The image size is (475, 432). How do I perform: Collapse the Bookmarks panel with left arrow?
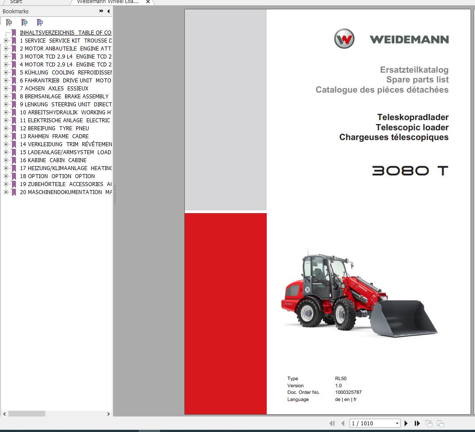click(x=109, y=11)
